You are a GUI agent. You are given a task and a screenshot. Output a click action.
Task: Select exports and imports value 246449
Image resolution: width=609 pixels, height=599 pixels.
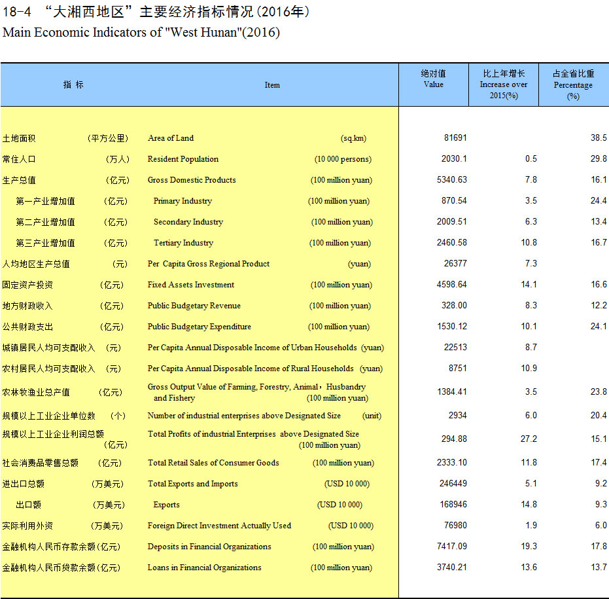coord(453,484)
